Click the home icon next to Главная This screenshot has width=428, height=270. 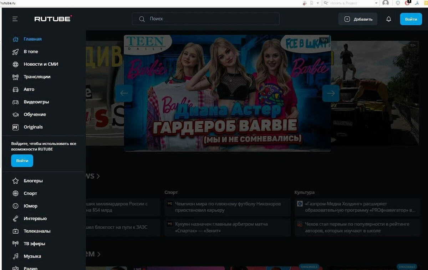15,39
